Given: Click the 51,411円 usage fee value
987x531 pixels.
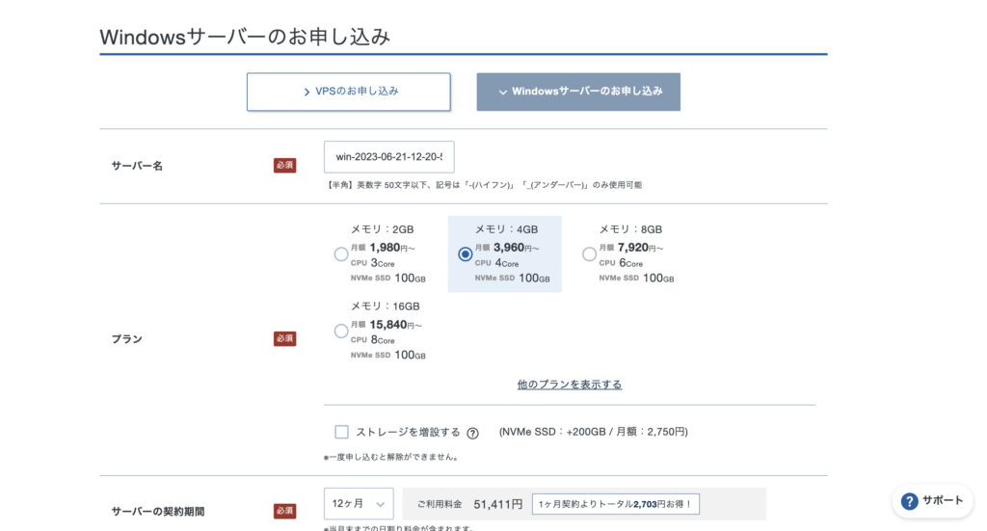Looking at the screenshot, I should [x=498, y=505].
